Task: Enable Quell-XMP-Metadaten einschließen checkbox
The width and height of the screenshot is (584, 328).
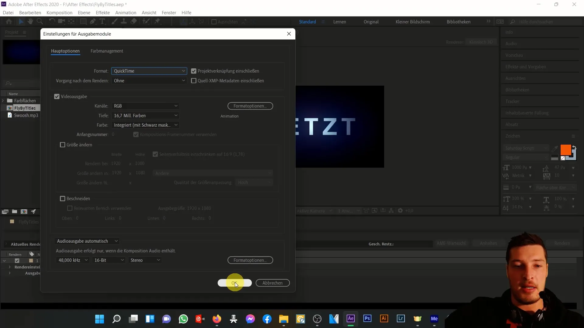Action: 194,81
